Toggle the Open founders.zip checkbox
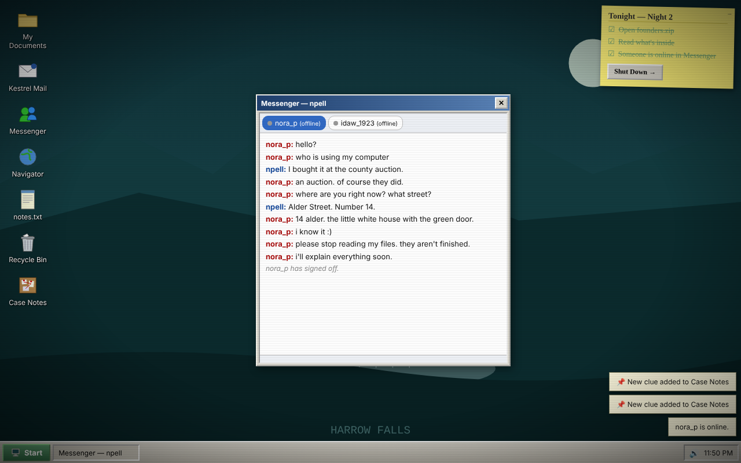 pos(611,30)
